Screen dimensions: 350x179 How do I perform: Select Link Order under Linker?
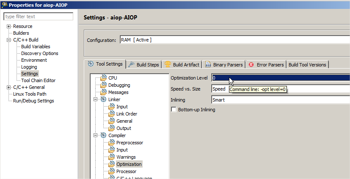[127, 114]
